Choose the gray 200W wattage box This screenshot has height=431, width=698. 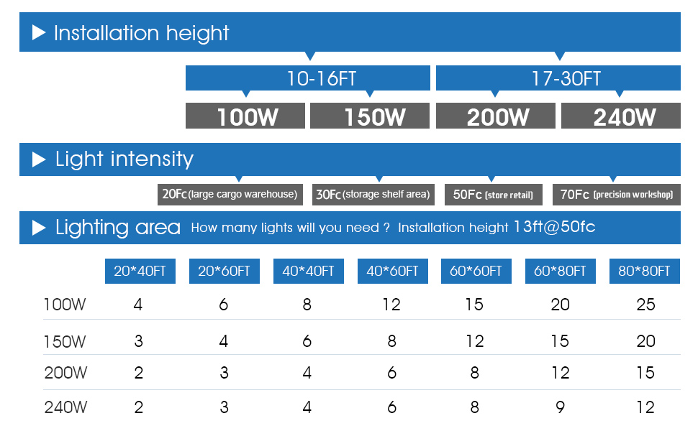tap(496, 116)
